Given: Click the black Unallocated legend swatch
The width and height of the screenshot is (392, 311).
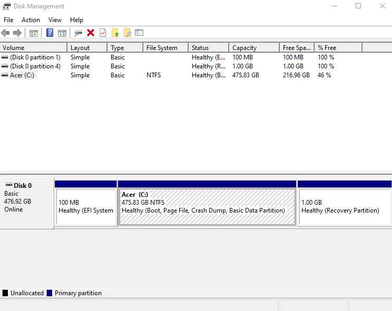Looking at the screenshot, I should pyautogui.click(x=5, y=293).
